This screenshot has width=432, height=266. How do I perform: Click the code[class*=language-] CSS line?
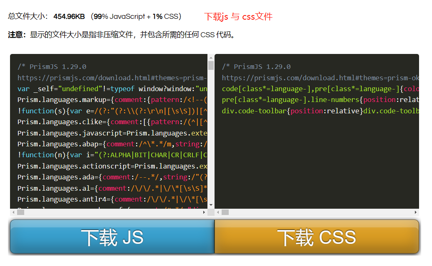(x=320, y=89)
